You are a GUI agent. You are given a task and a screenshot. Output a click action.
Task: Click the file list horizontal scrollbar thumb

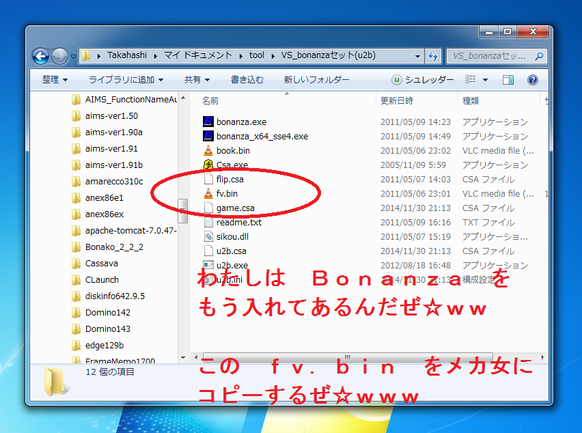tap(348, 357)
